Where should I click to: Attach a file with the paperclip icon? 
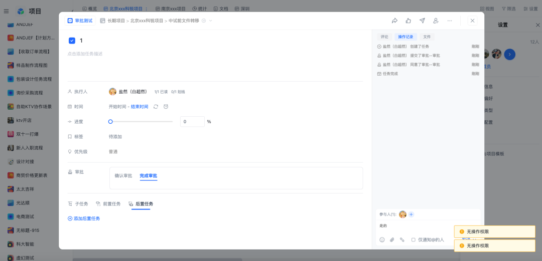pos(392,239)
